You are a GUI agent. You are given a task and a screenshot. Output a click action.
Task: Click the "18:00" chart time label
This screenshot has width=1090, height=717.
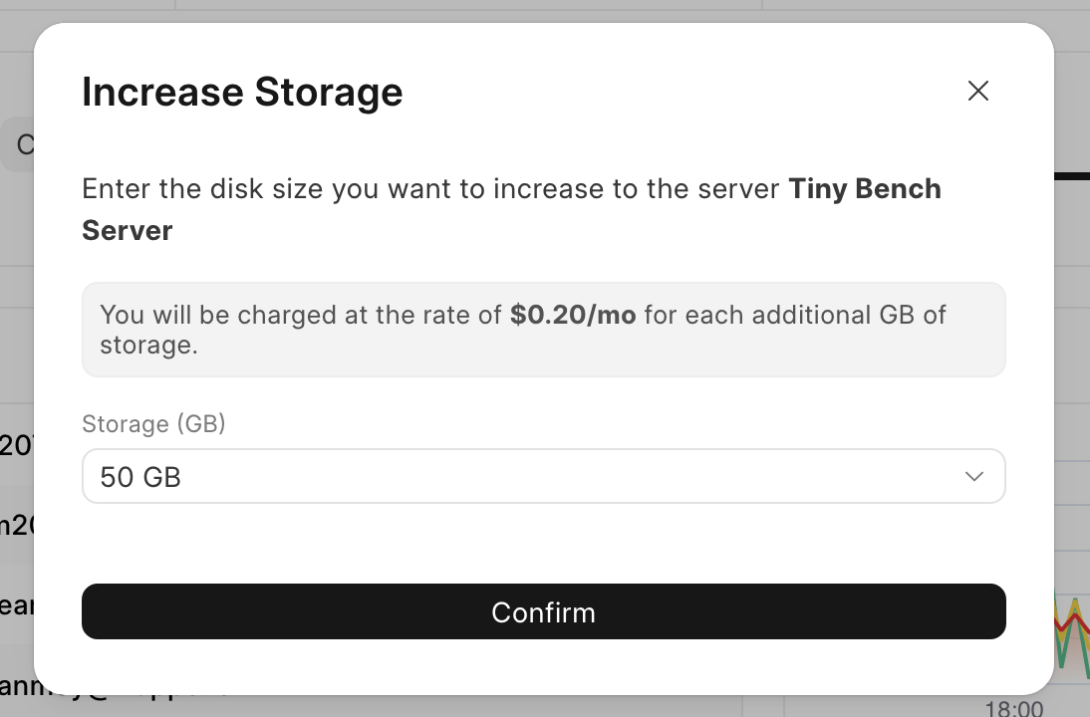[1014, 709]
